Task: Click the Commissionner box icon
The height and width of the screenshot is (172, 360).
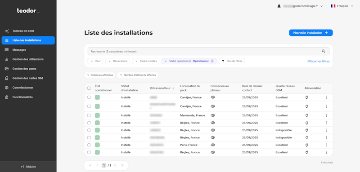Action: pyautogui.click(x=7, y=88)
